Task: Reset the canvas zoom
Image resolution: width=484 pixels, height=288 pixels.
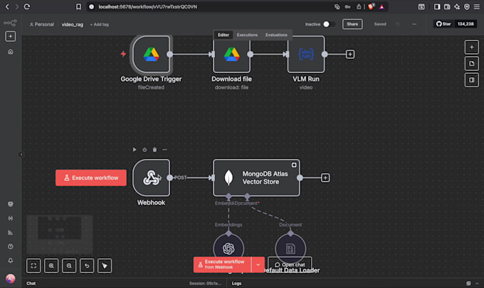Action: pos(87,265)
